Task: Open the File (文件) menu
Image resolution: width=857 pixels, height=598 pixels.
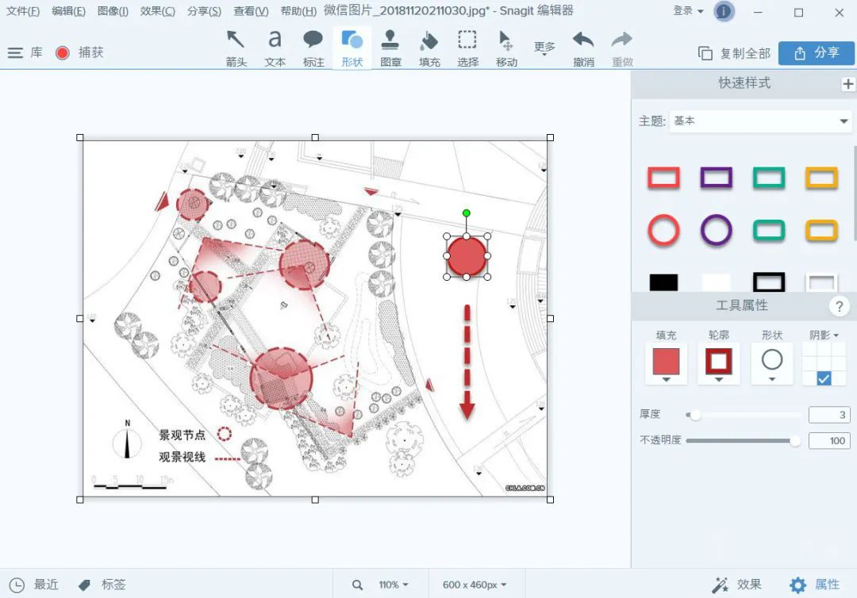Action: pos(22,11)
